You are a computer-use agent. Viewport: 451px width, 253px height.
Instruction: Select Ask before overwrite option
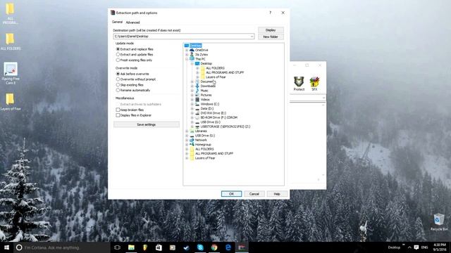tap(132, 74)
